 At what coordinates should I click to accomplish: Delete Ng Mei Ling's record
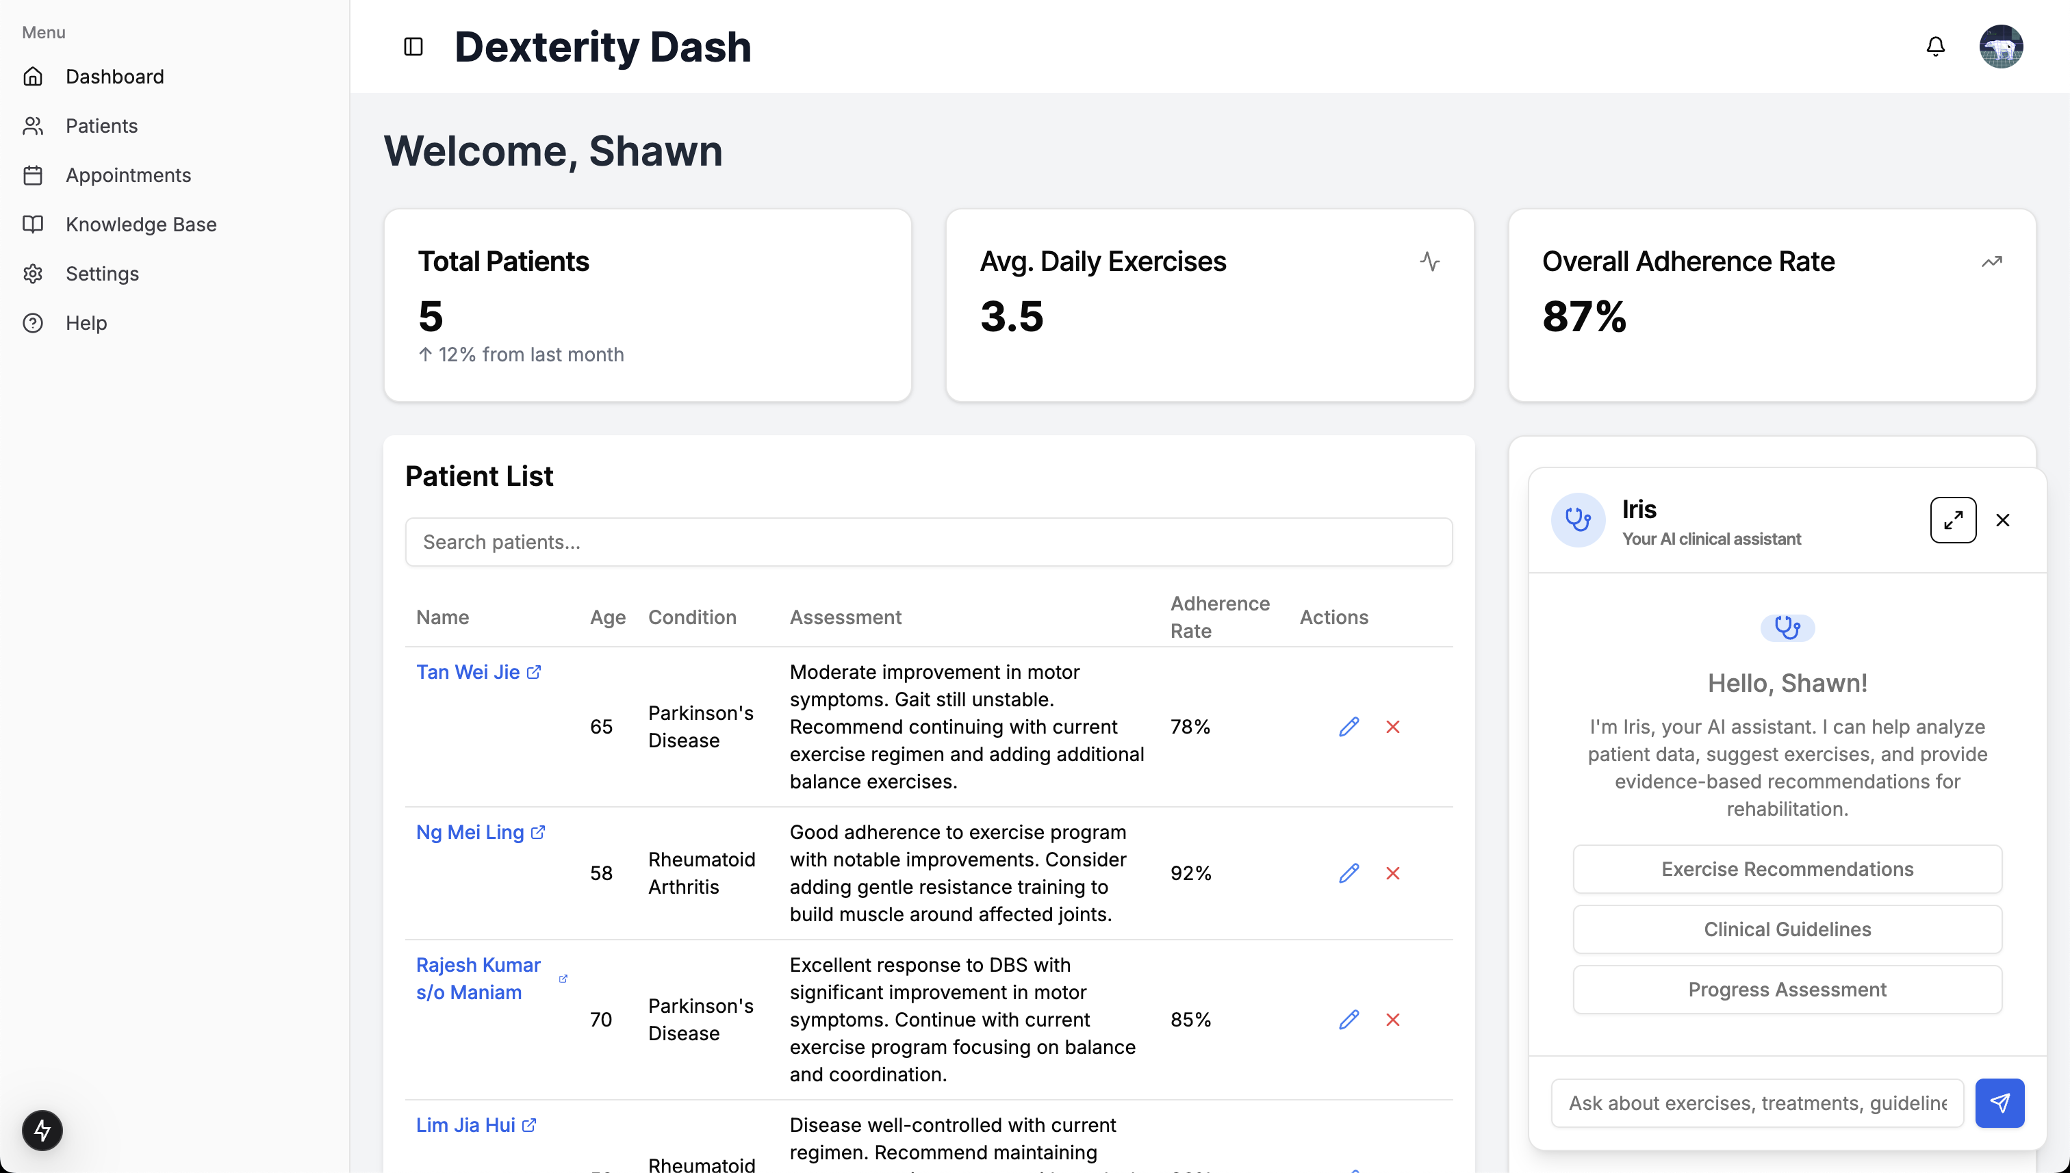(1392, 873)
